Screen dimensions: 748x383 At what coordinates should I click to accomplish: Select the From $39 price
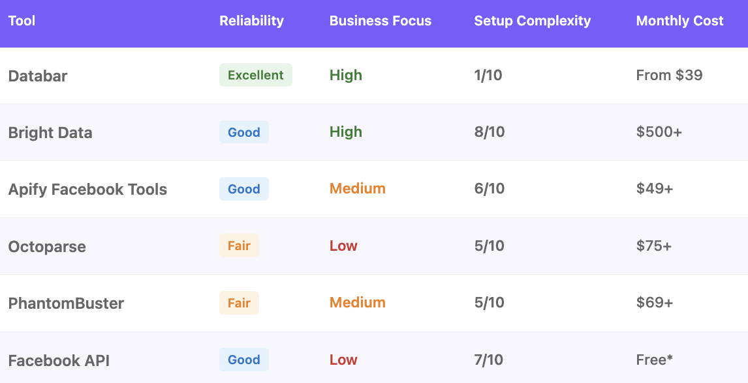coord(669,75)
